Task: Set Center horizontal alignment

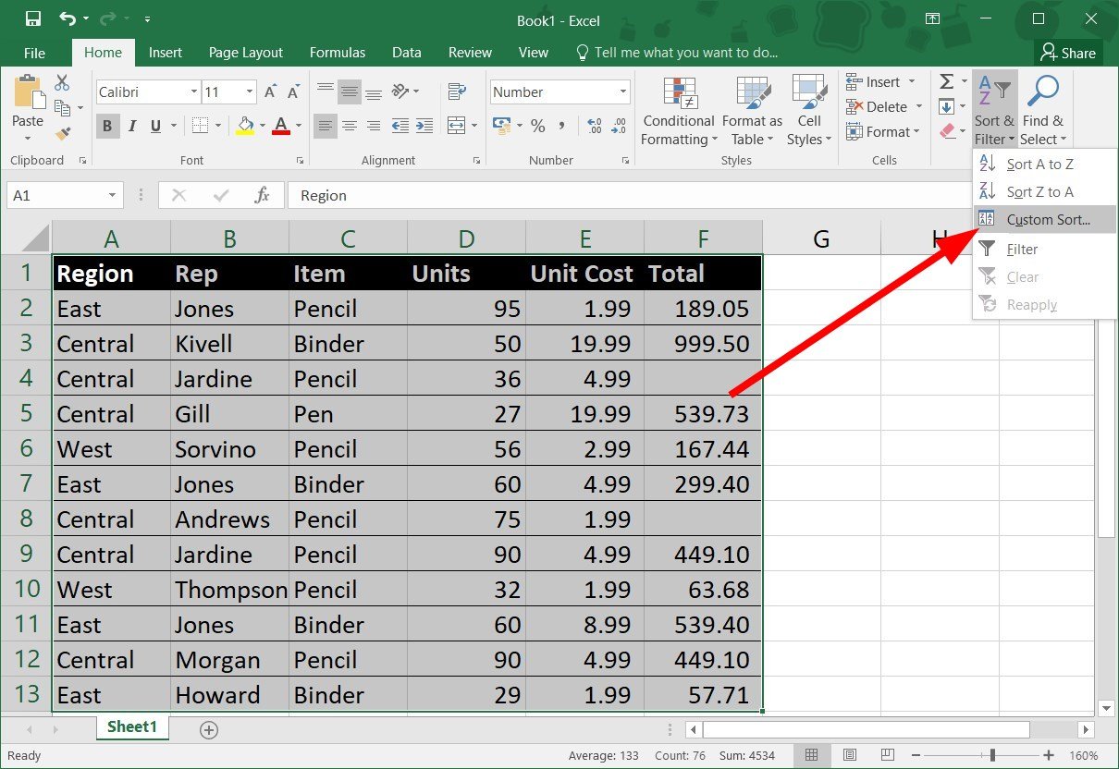Action: coord(349,126)
